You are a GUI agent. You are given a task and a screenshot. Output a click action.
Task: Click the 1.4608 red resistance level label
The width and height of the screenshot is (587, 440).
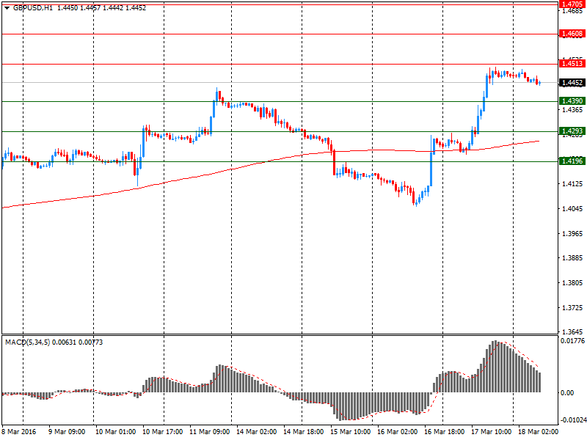(572, 34)
